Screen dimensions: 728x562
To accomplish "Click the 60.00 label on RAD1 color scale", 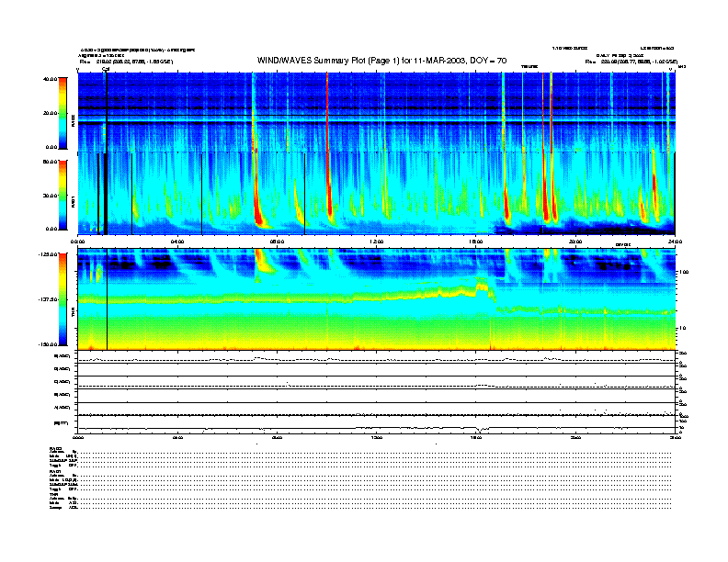I will pyautogui.click(x=50, y=162).
